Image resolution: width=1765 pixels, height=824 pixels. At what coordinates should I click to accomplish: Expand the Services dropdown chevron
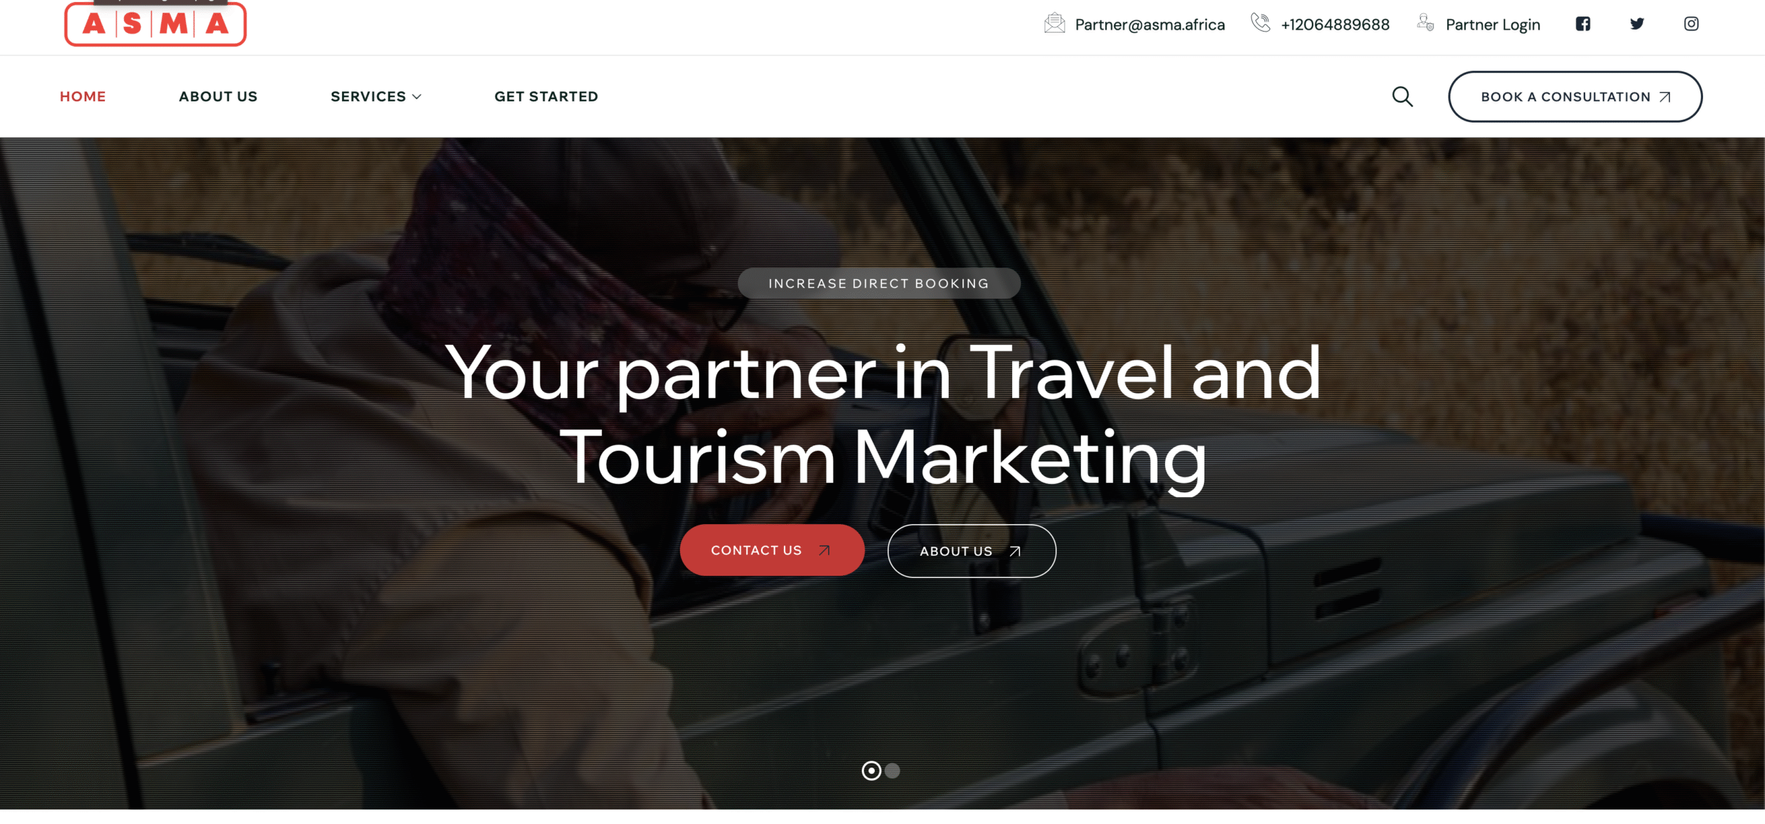(x=416, y=97)
